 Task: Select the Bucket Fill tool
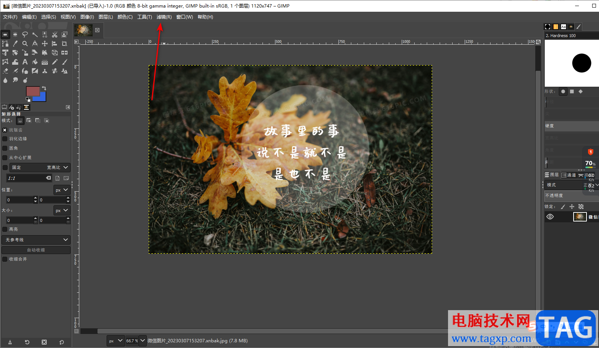point(35,62)
